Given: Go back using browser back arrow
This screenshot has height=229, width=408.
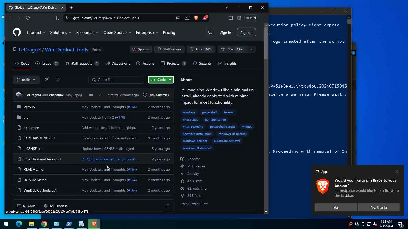Looking at the screenshot, I should point(10,18).
